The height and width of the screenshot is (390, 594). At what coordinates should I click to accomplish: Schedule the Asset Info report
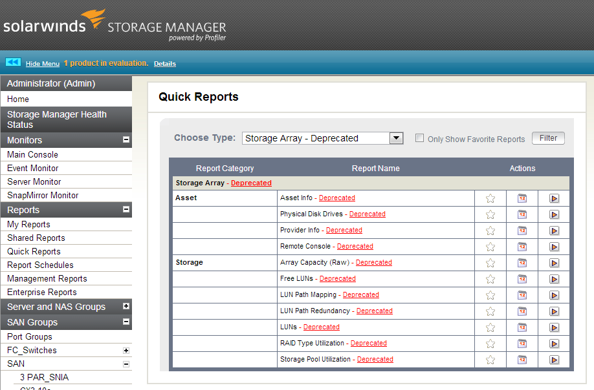[x=522, y=198]
